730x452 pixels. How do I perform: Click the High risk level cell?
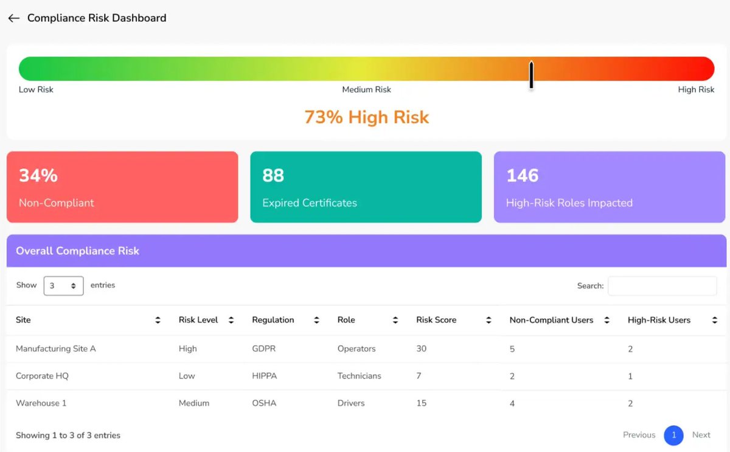point(188,349)
